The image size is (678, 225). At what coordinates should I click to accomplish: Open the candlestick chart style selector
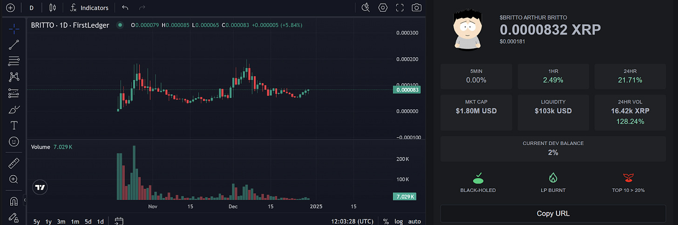tap(53, 8)
